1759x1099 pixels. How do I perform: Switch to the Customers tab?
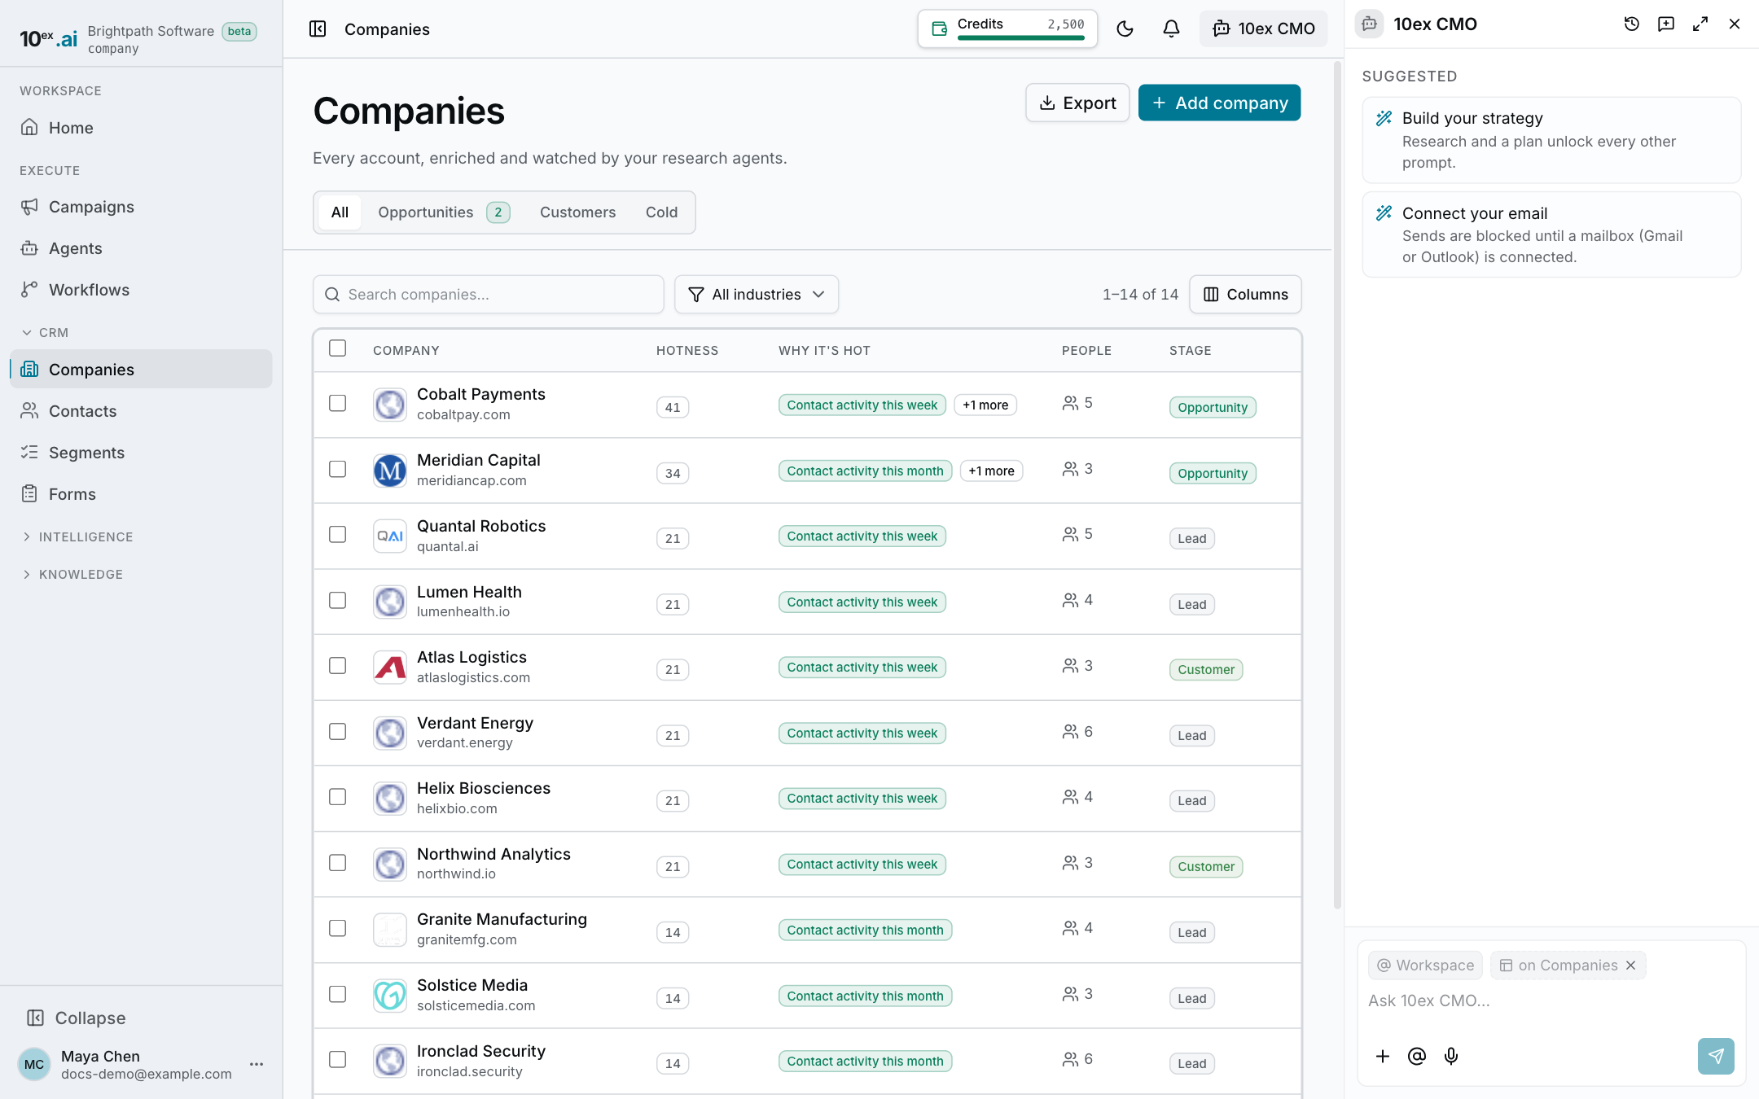[x=577, y=212]
